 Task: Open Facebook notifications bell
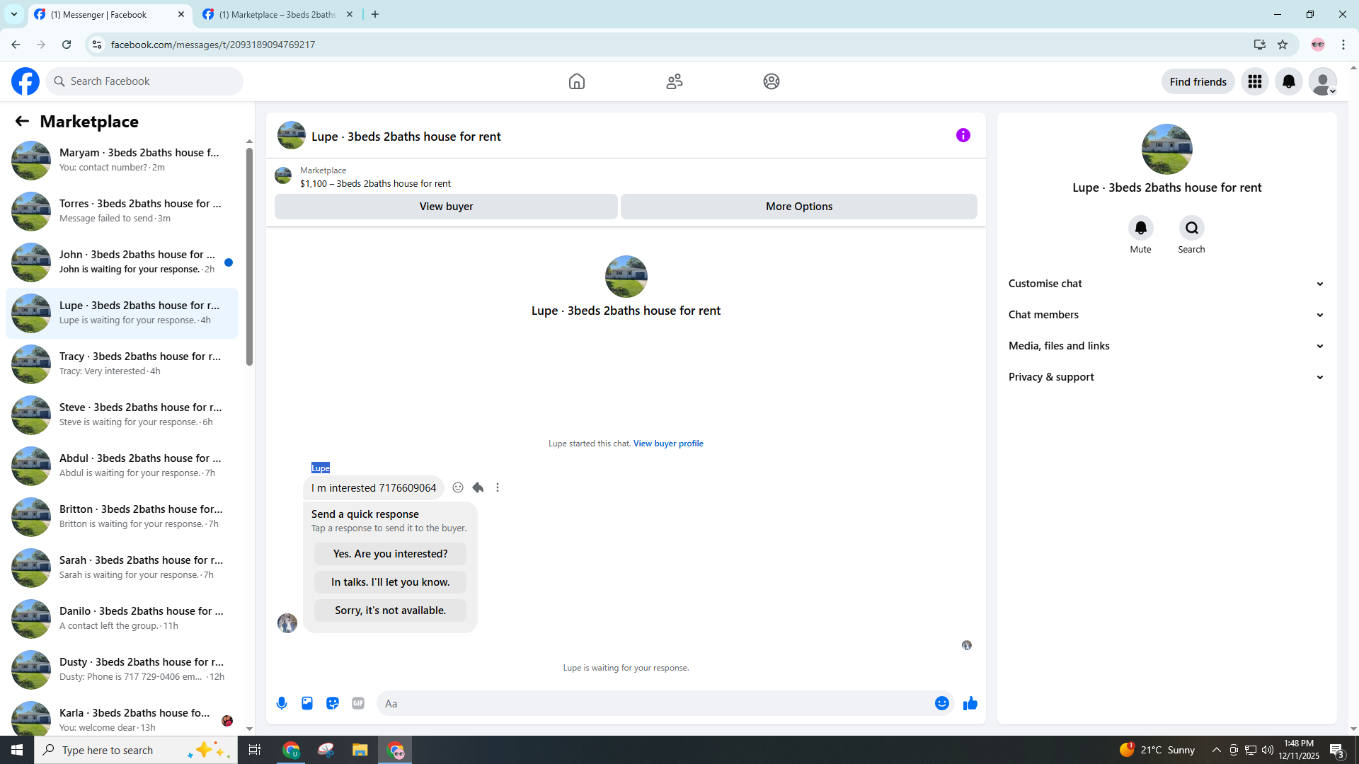coord(1288,81)
